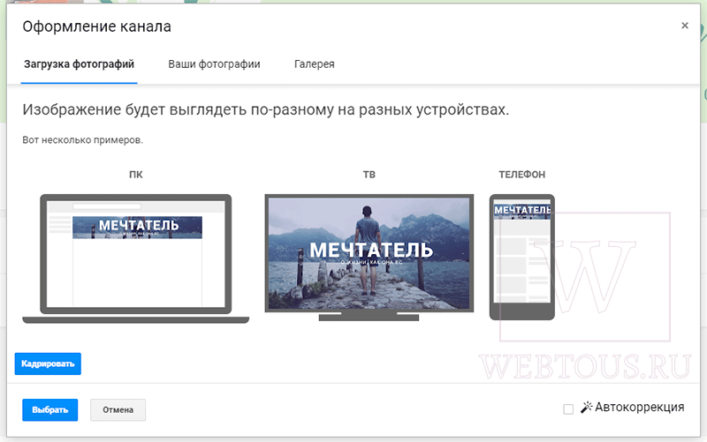Viewport: 707px width, 442px height.
Task: Click the ТВ label
Action: point(369,175)
